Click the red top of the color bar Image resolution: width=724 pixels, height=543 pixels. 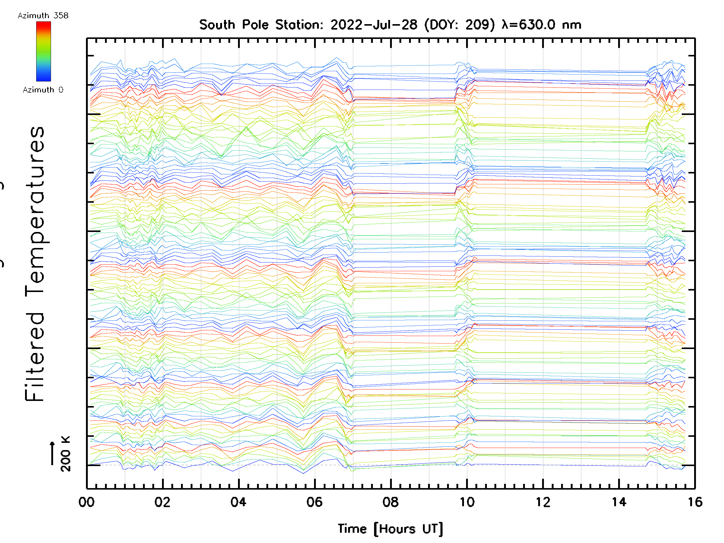(x=43, y=25)
